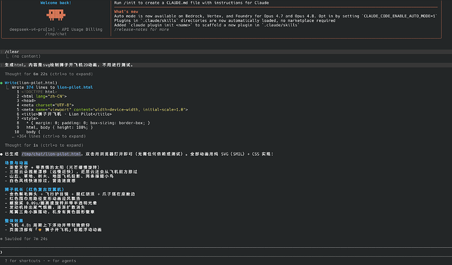The height and width of the screenshot is (265, 452).
Task: Click the '? for shortcuts' hint
Action: [x=22, y=260]
